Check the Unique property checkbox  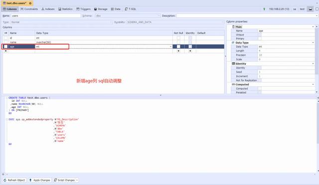pos(260,34)
